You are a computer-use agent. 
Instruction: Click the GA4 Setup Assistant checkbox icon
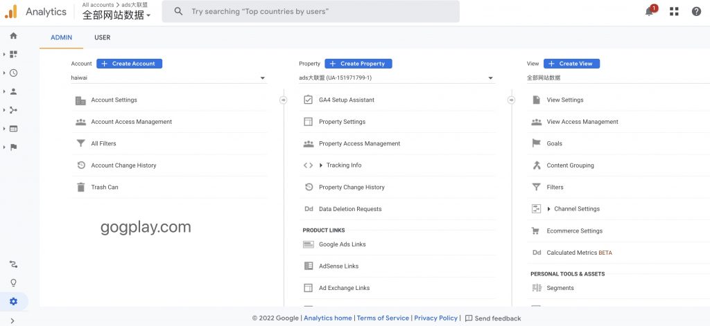[309, 100]
